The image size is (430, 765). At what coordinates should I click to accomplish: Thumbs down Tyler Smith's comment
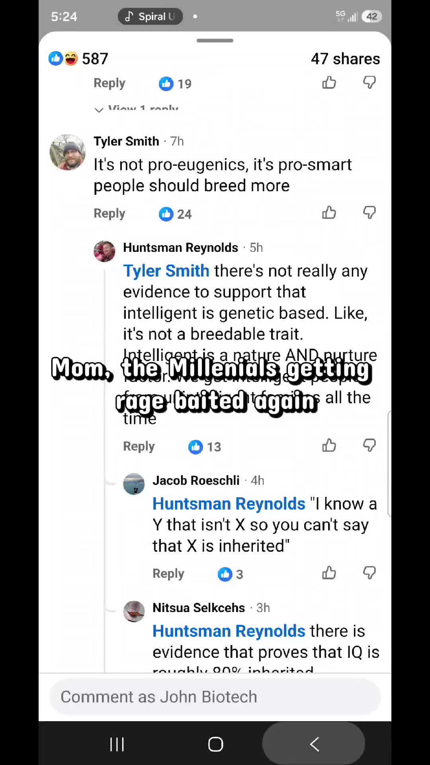click(369, 213)
